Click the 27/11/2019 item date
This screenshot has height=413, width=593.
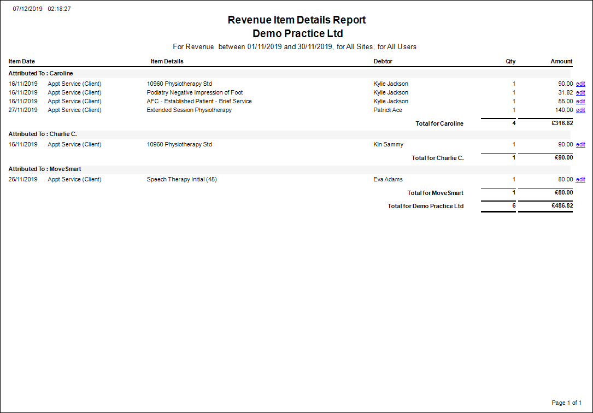(23, 110)
